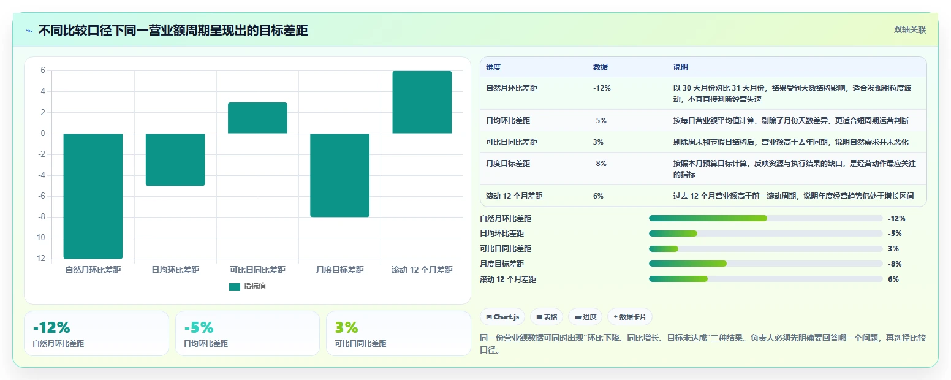951x380 pixels.
Task: Click the 可比日同比差距 bar in chart
Action: pos(257,118)
